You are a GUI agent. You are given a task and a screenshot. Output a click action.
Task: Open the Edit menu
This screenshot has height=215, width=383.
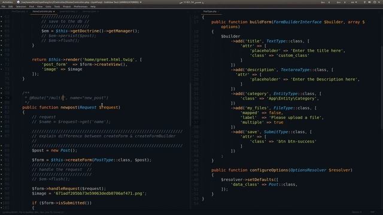click(11, 7)
